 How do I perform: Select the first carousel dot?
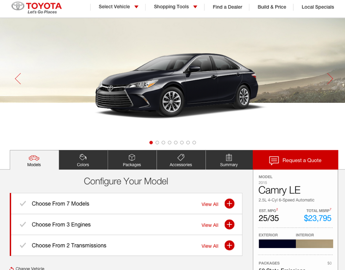[151, 142]
